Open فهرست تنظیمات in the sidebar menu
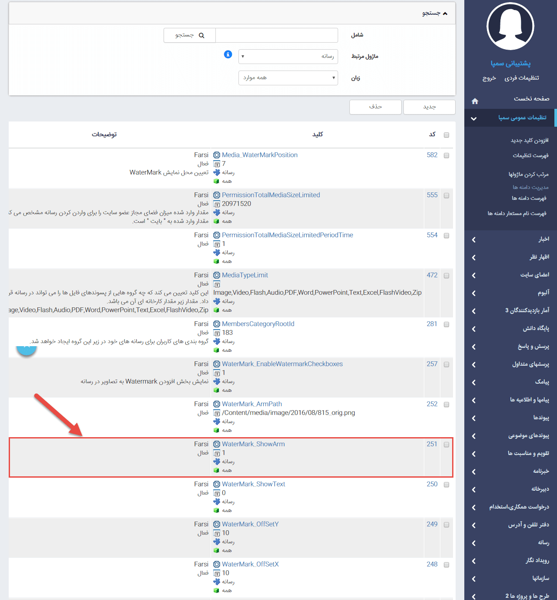557x600 pixels. coord(531,155)
